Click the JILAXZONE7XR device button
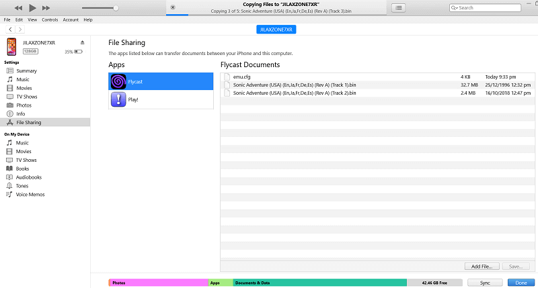The width and height of the screenshot is (538, 288). coord(276,30)
